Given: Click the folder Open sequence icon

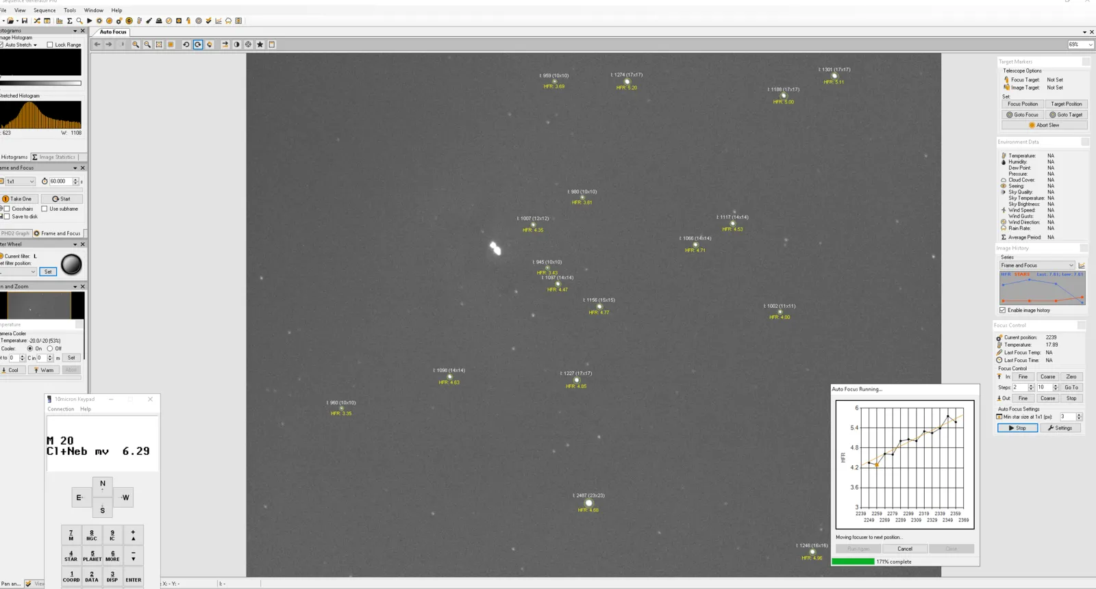Looking at the screenshot, I should (x=10, y=21).
